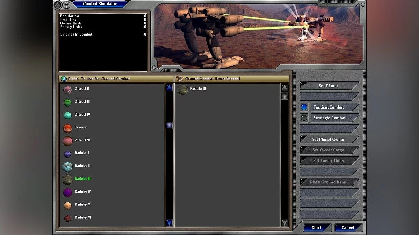
Task: Select the Zitrod II planet icon
Action: [67, 89]
